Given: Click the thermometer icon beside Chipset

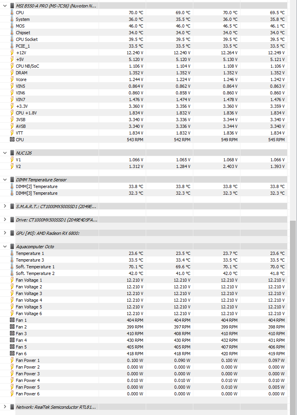Looking at the screenshot, I should coord(12,33).
